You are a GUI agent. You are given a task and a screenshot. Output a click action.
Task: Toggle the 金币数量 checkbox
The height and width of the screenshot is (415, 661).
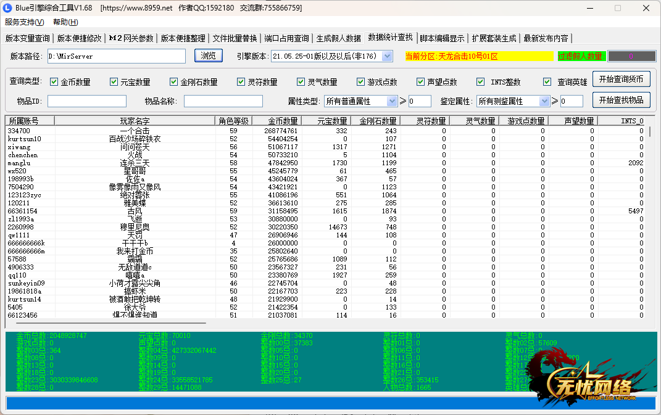[54, 82]
